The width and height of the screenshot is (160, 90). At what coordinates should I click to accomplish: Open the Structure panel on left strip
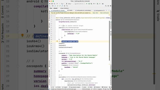click(x=49, y=82)
